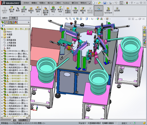Open 材料明细表 bill of materials tool

[x=75, y=10]
